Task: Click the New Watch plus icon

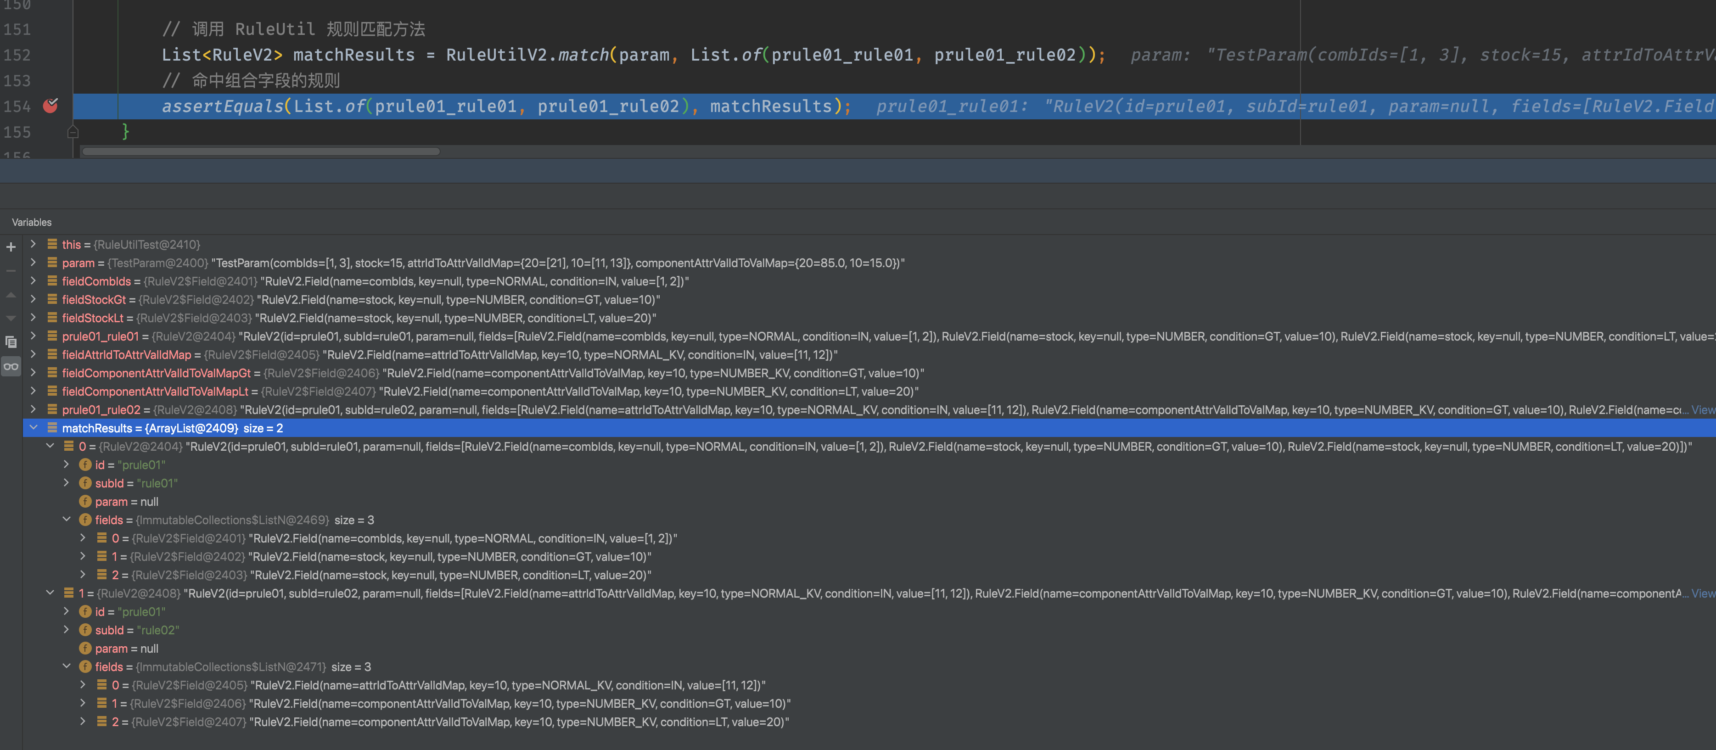Action: (x=11, y=247)
